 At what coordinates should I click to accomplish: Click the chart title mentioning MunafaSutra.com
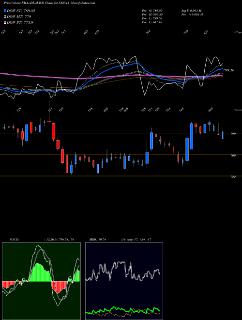coord(49,3)
